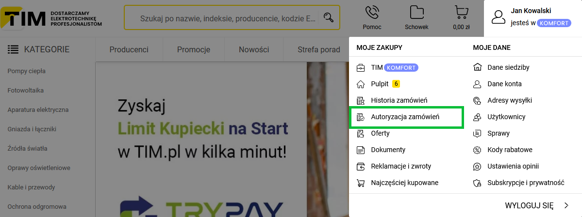Click the Autoryzacja zamówień icon
This screenshot has width=582, height=217.
pyautogui.click(x=360, y=117)
